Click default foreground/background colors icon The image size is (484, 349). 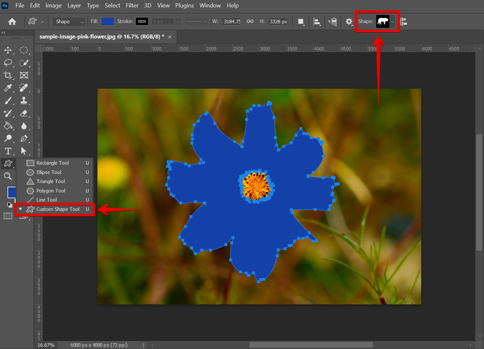(x=9, y=205)
